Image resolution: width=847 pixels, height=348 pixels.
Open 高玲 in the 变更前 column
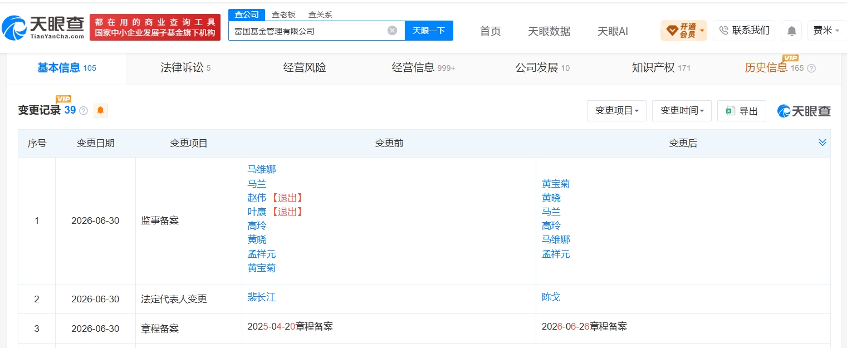point(257,226)
